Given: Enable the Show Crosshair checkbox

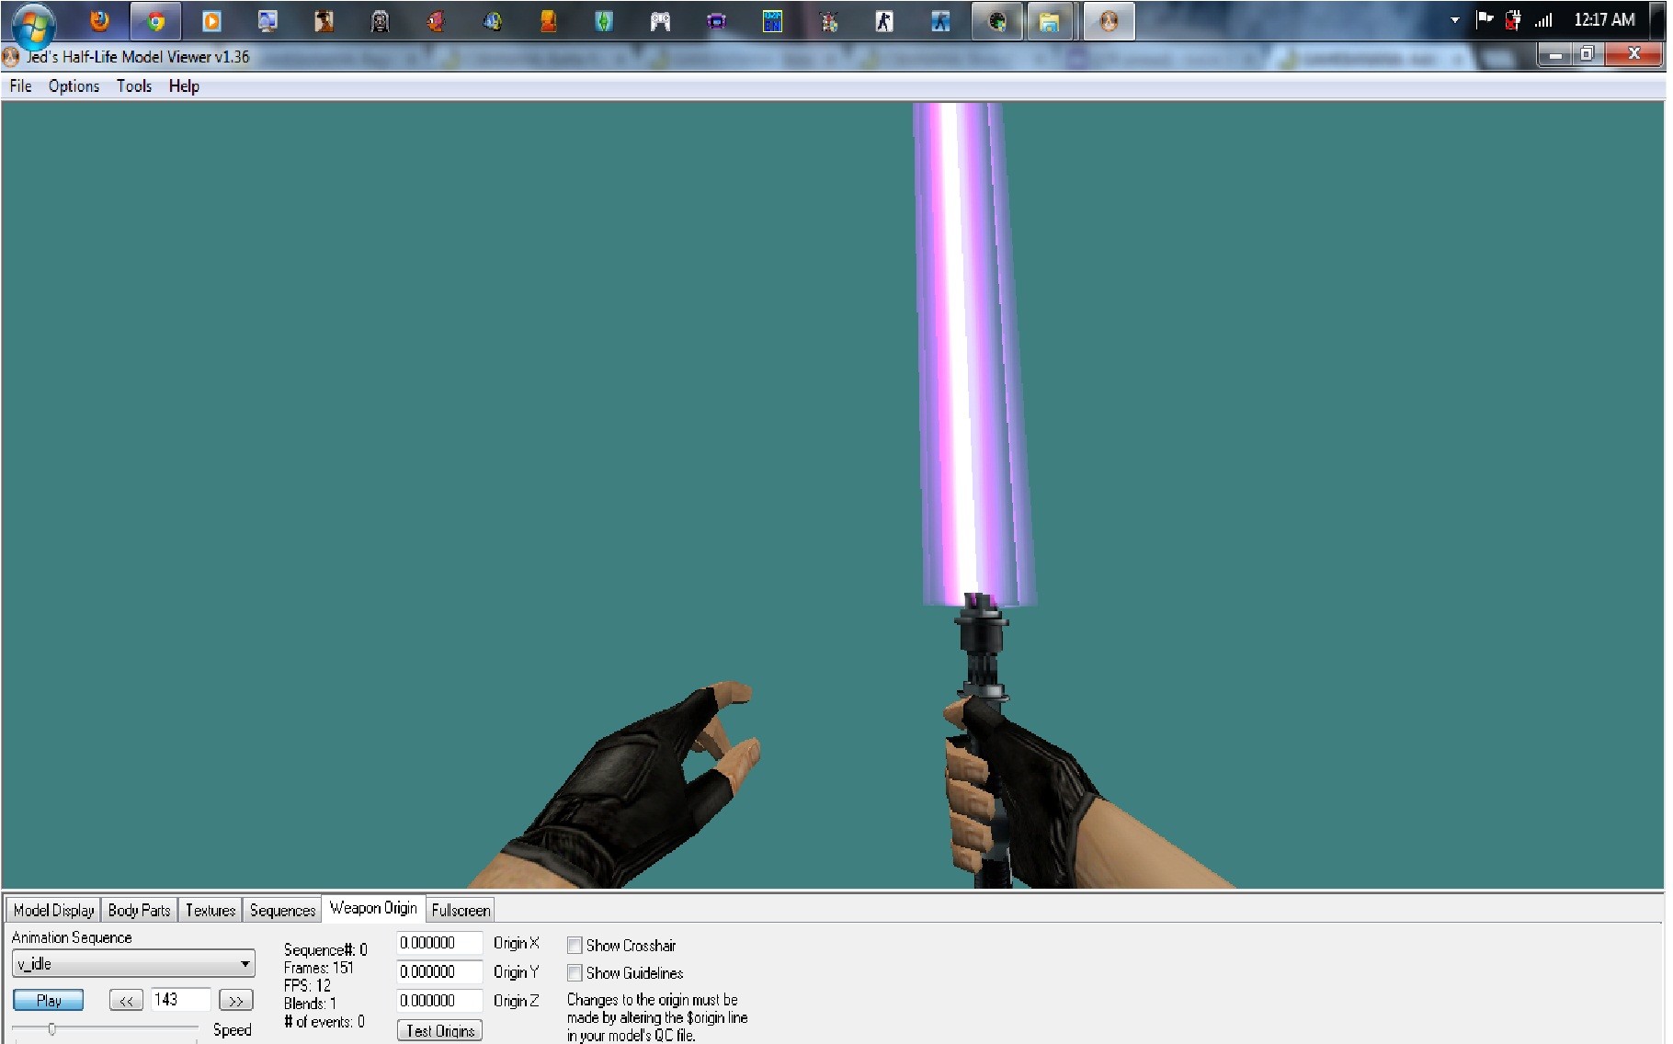Looking at the screenshot, I should pos(575,945).
